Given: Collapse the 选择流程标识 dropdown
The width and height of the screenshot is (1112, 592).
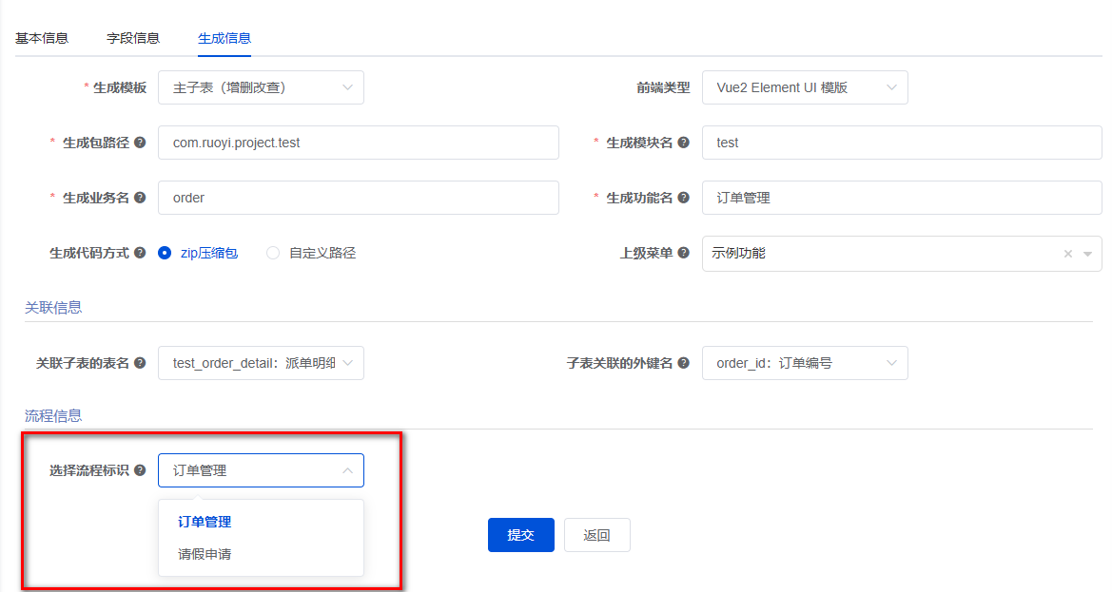Looking at the screenshot, I should tap(347, 471).
